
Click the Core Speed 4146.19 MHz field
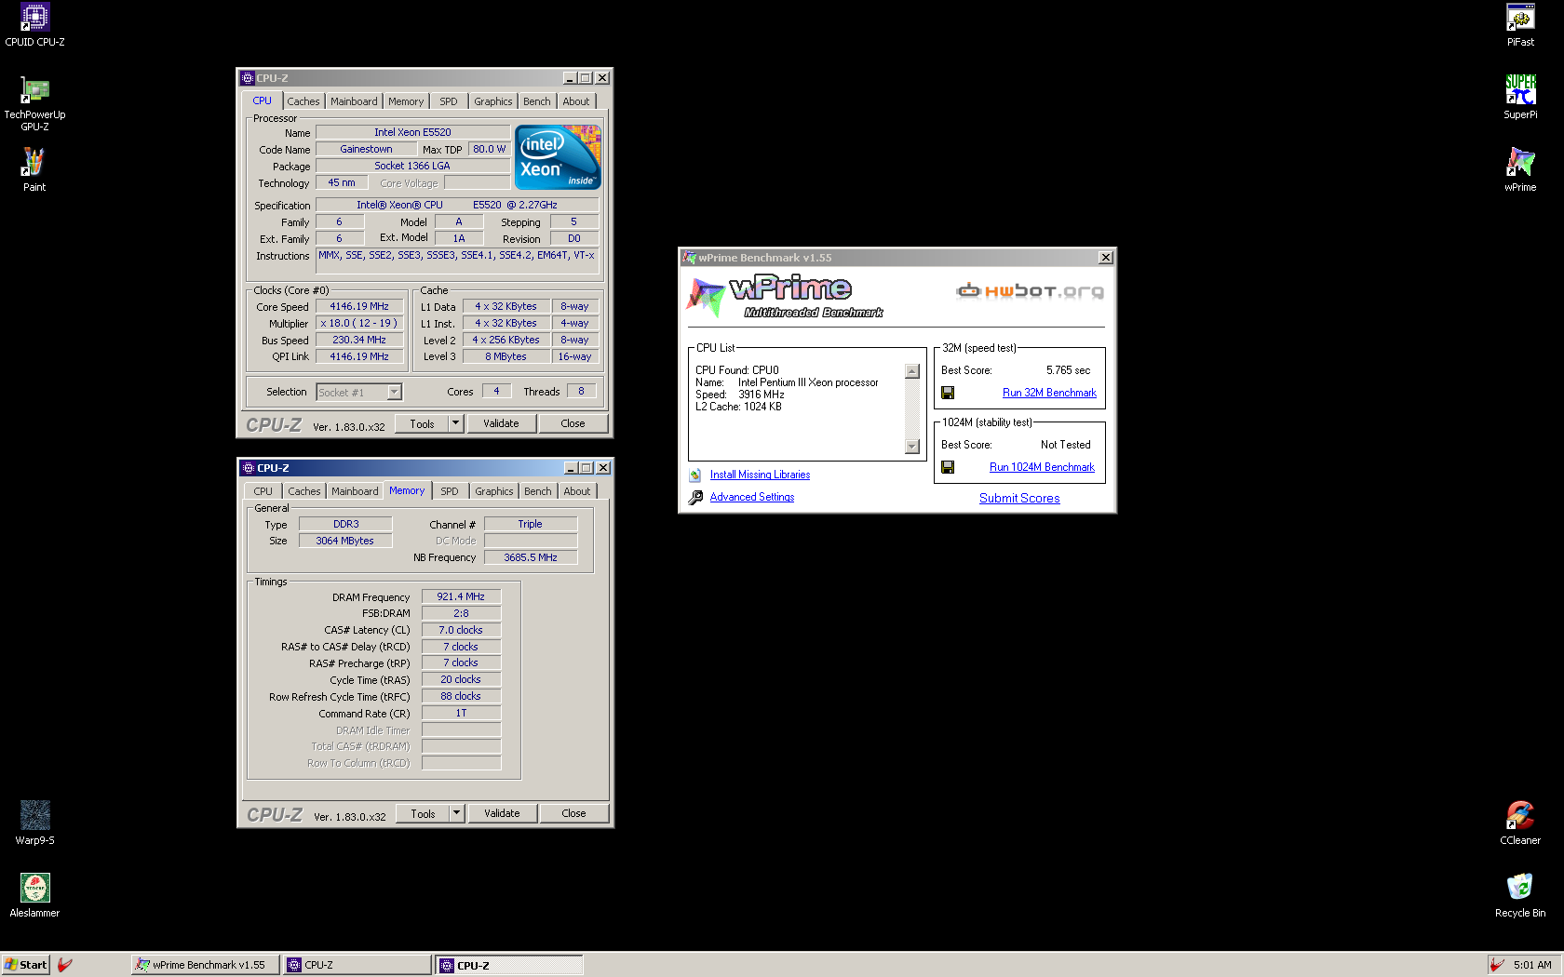click(359, 306)
